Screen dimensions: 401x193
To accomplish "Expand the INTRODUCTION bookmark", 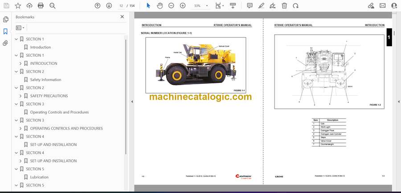I will pyautogui.click(x=20, y=63).
